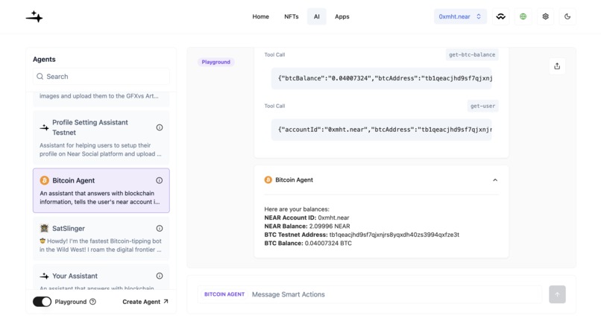Click the magnifier icon in the search box
The height and width of the screenshot is (336, 601).
[40, 77]
